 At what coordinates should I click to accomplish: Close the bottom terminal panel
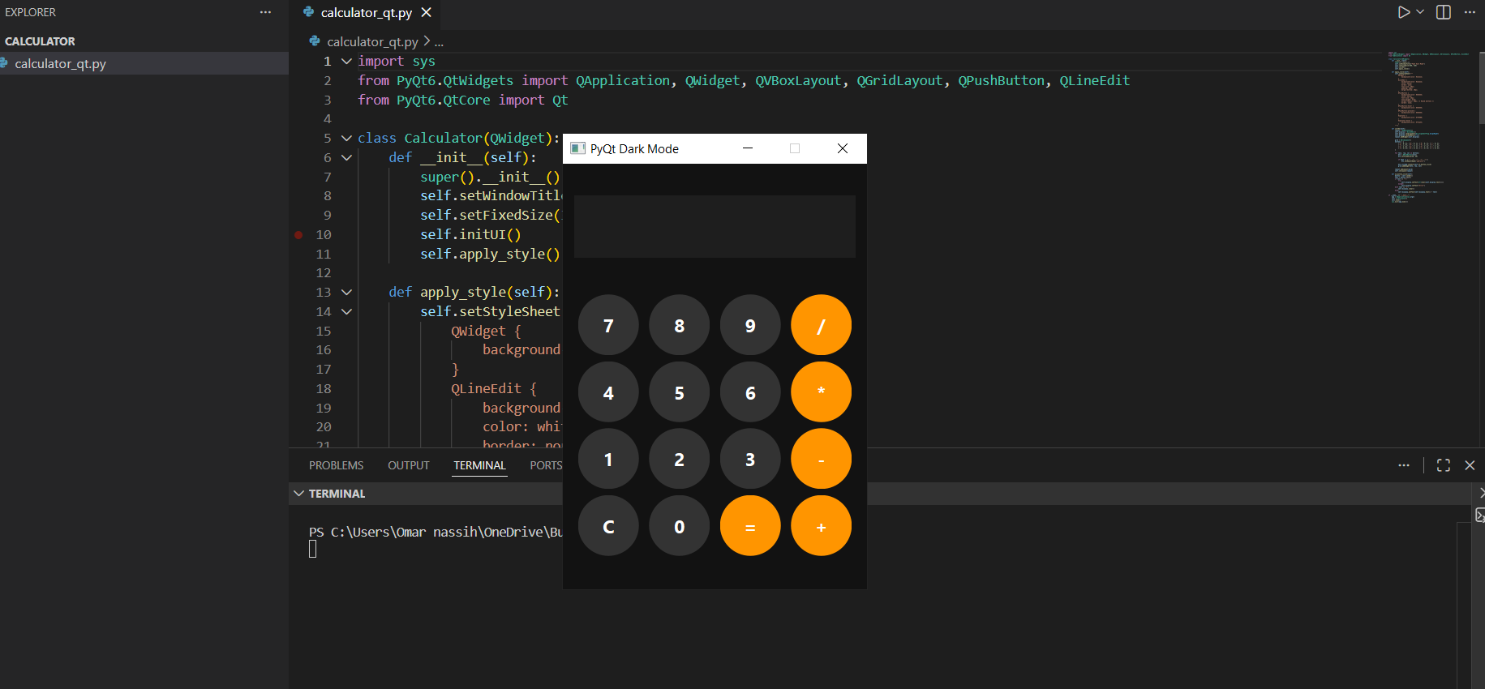pyautogui.click(x=1470, y=465)
